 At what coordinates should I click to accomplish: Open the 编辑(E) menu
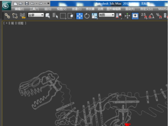19,9
